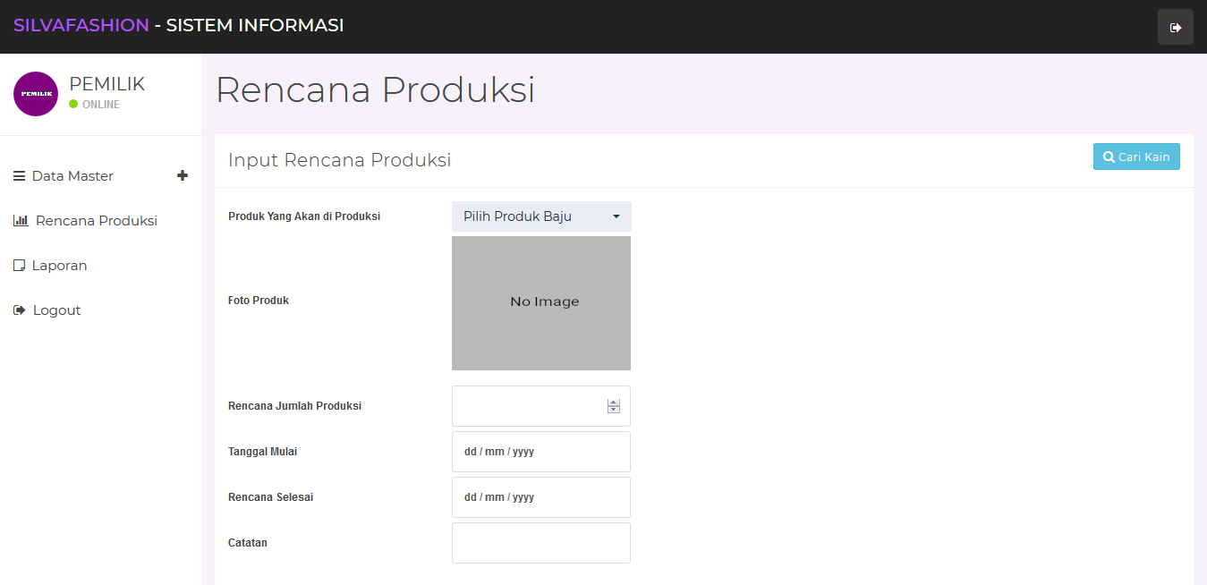Viewport: 1207px width, 585px height.
Task: Click the No Image product photo placeholder
Action: pos(541,301)
